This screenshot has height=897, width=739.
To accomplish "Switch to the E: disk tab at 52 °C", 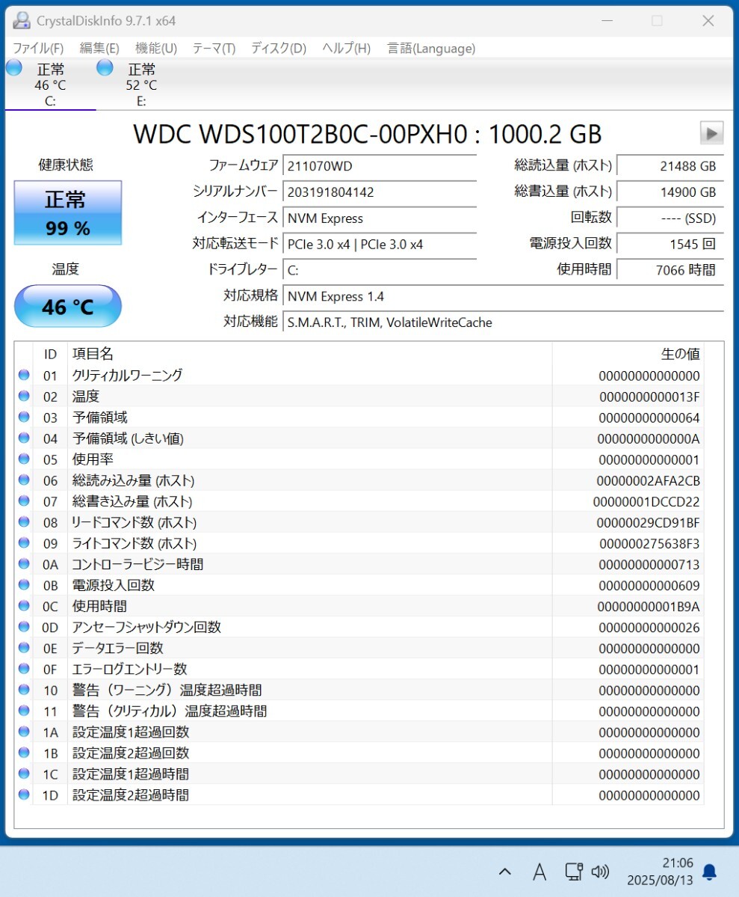I will pos(141,85).
